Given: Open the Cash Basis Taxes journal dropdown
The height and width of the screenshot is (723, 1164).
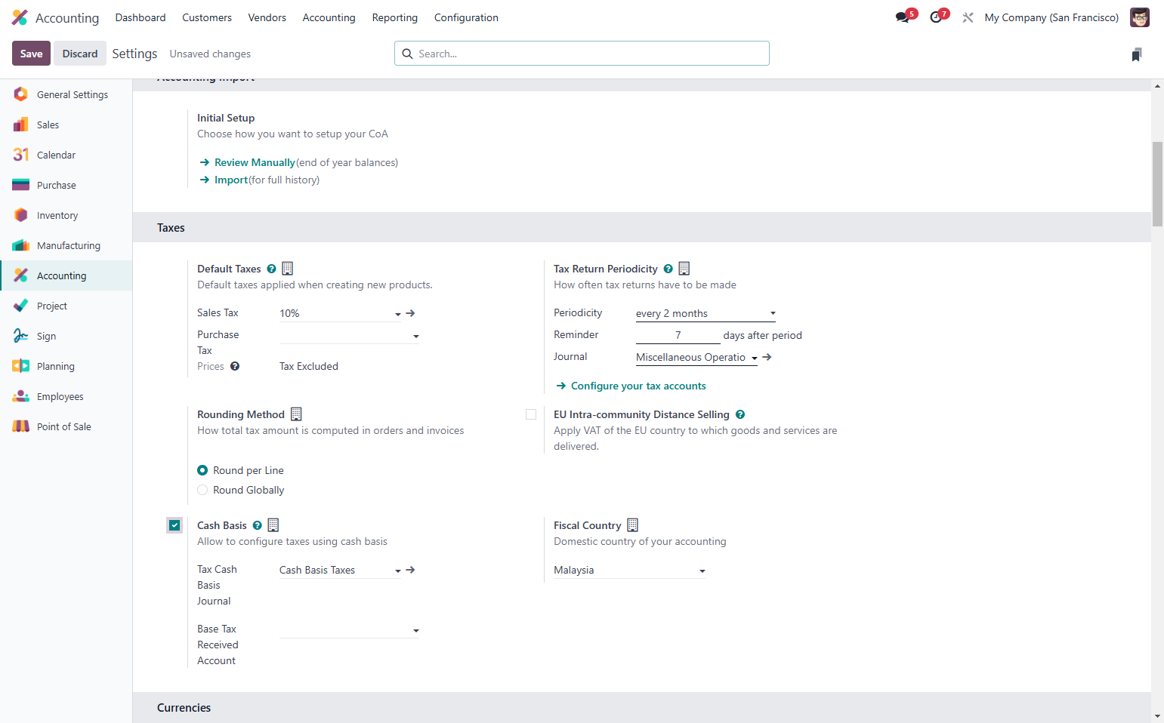Looking at the screenshot, I should (340, 570).
